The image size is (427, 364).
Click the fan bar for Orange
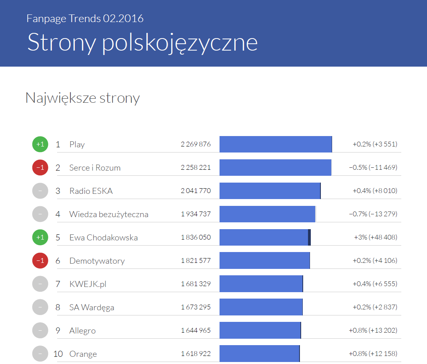click(x=259, y=354)
